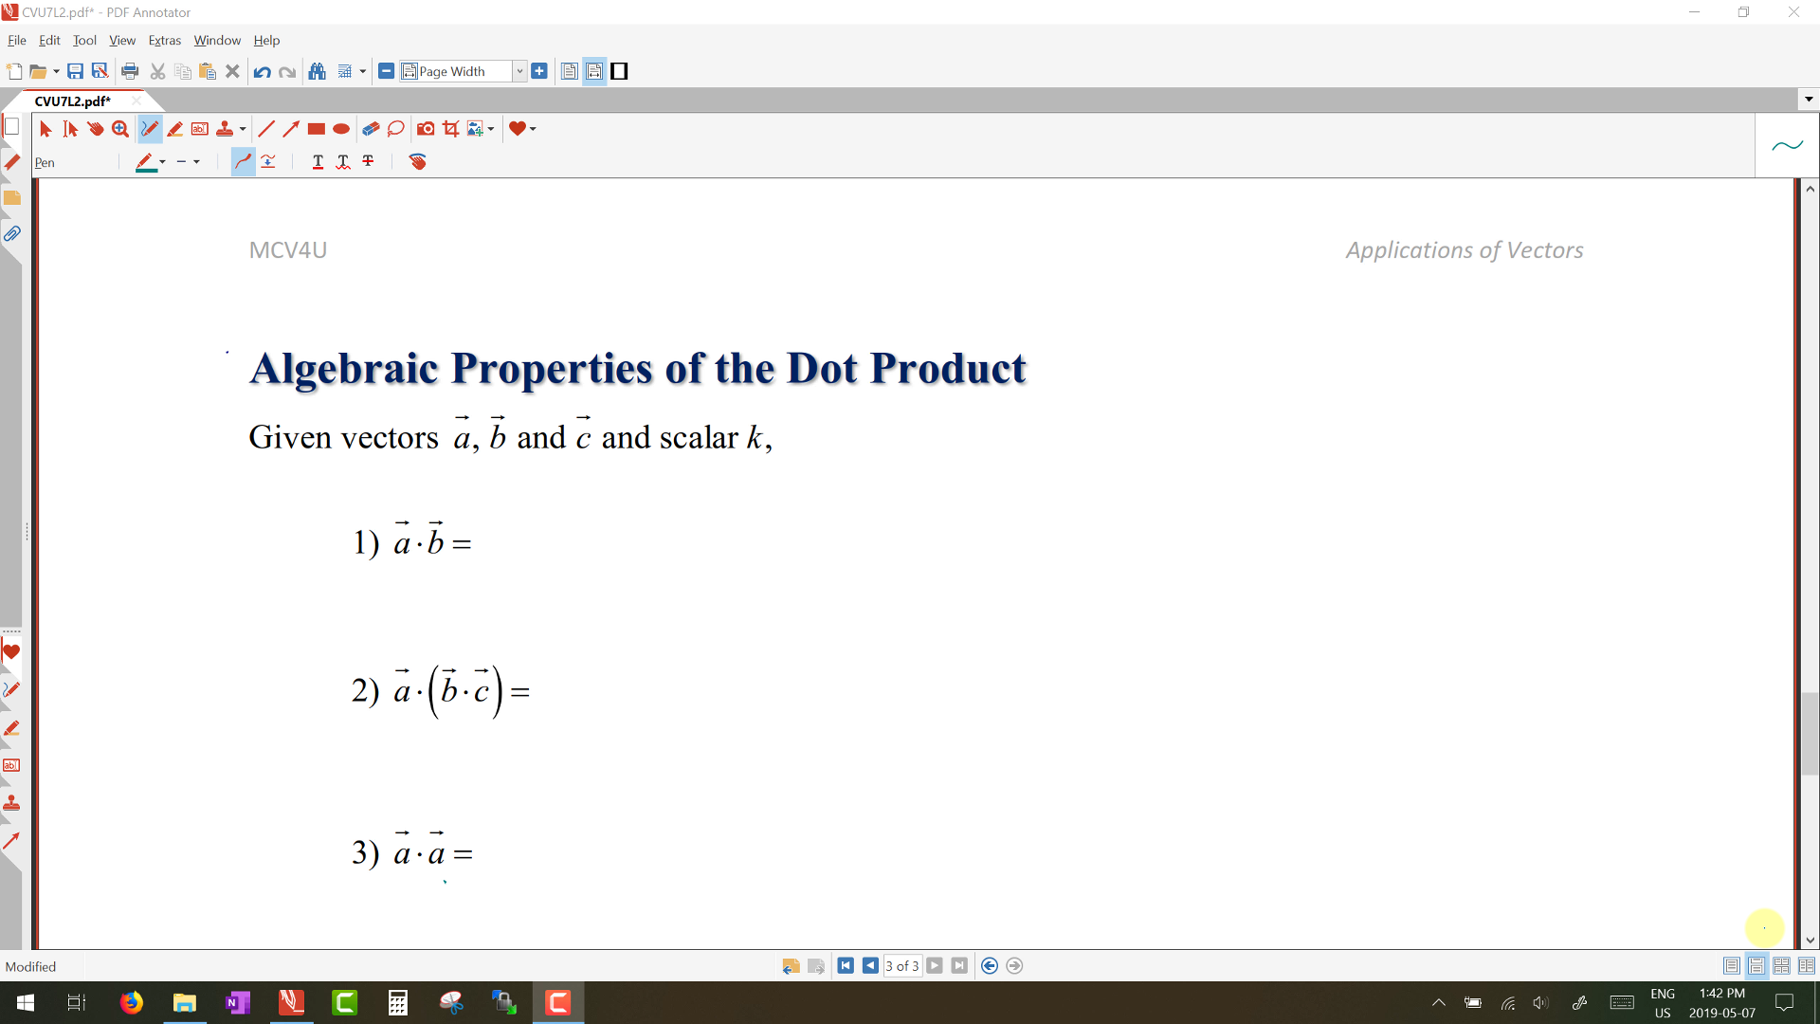Select the Text box tool
The image size is (1820, 1024).
click(x=200, y=129)
